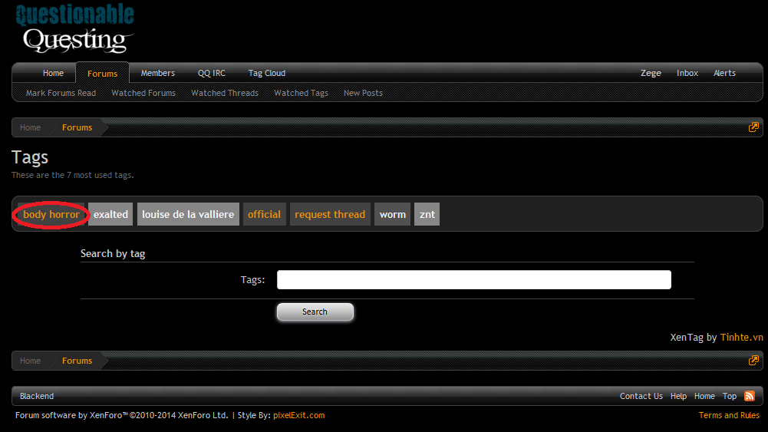Open quick navigation icon in top breadcrumb
The height and width of the screenshot is (432, 768).
coord(753,127)
